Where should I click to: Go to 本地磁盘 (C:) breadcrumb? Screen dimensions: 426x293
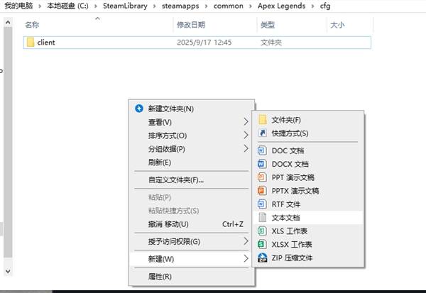pyautogui.click(x=67, y=6)
